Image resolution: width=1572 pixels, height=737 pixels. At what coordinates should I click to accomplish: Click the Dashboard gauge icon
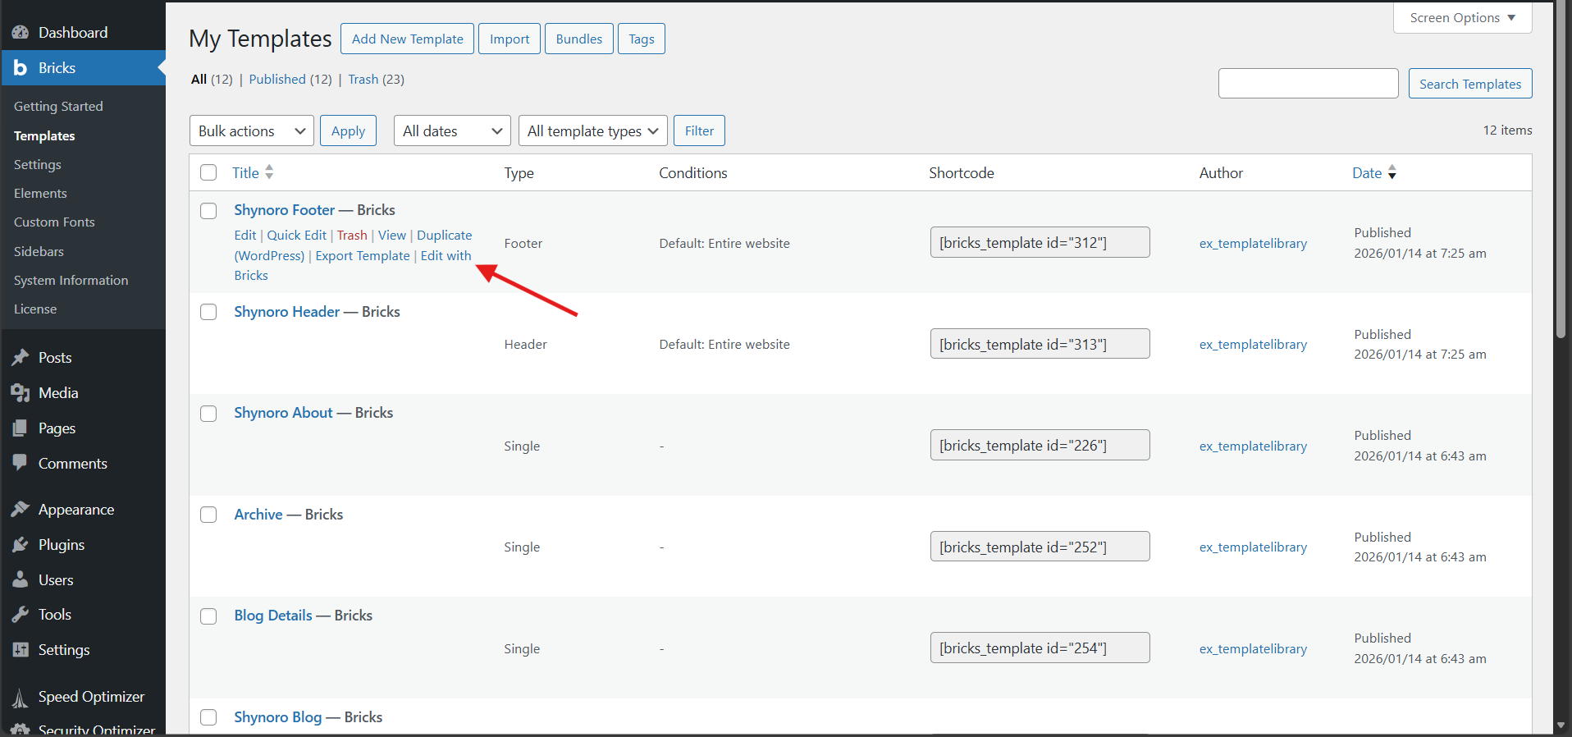point(21,33)
